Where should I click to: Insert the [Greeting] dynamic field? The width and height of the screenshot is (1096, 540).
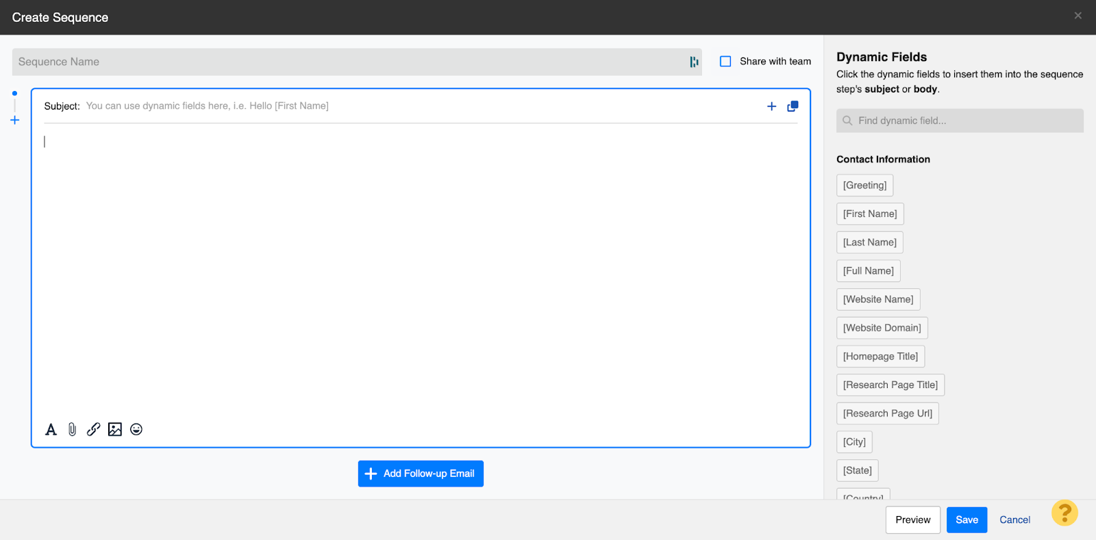click(864, 185)
